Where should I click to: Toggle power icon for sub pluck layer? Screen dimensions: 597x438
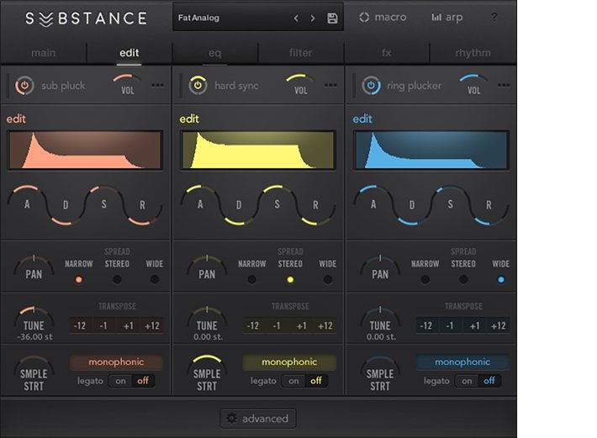tap(24, 85)
